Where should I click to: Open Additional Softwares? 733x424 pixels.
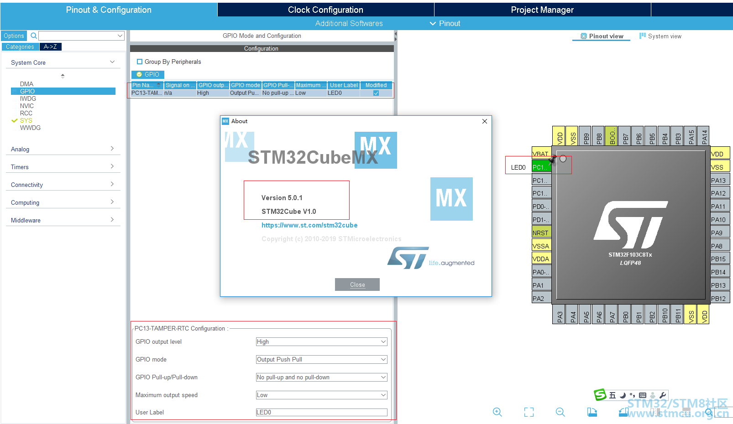click(x=349, y=23)
